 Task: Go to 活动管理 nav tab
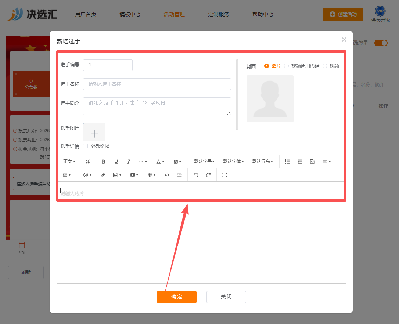pos(174,14)
